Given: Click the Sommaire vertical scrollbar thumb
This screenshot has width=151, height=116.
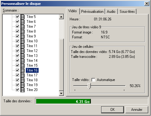Looking at the screenshot, I should click(x=61, y=65).
